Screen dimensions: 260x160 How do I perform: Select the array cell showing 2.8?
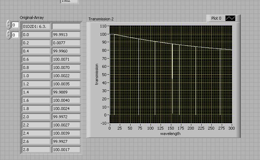click(x=36, y=150)
